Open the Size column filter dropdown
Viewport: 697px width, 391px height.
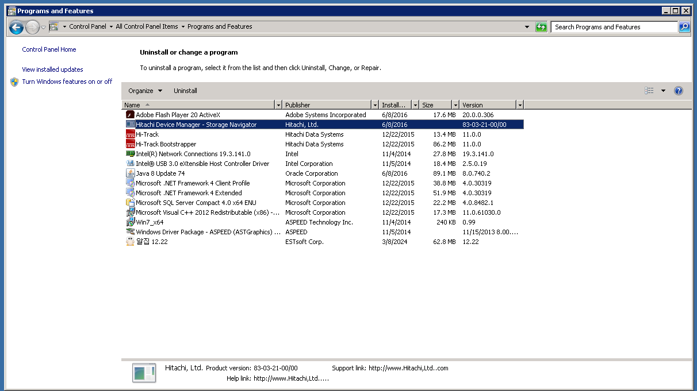(x=455, y=105)
